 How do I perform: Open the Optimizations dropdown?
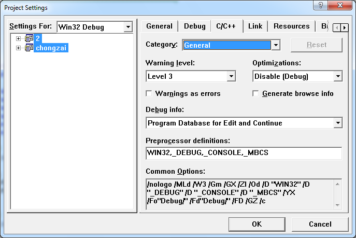[338, 76]
